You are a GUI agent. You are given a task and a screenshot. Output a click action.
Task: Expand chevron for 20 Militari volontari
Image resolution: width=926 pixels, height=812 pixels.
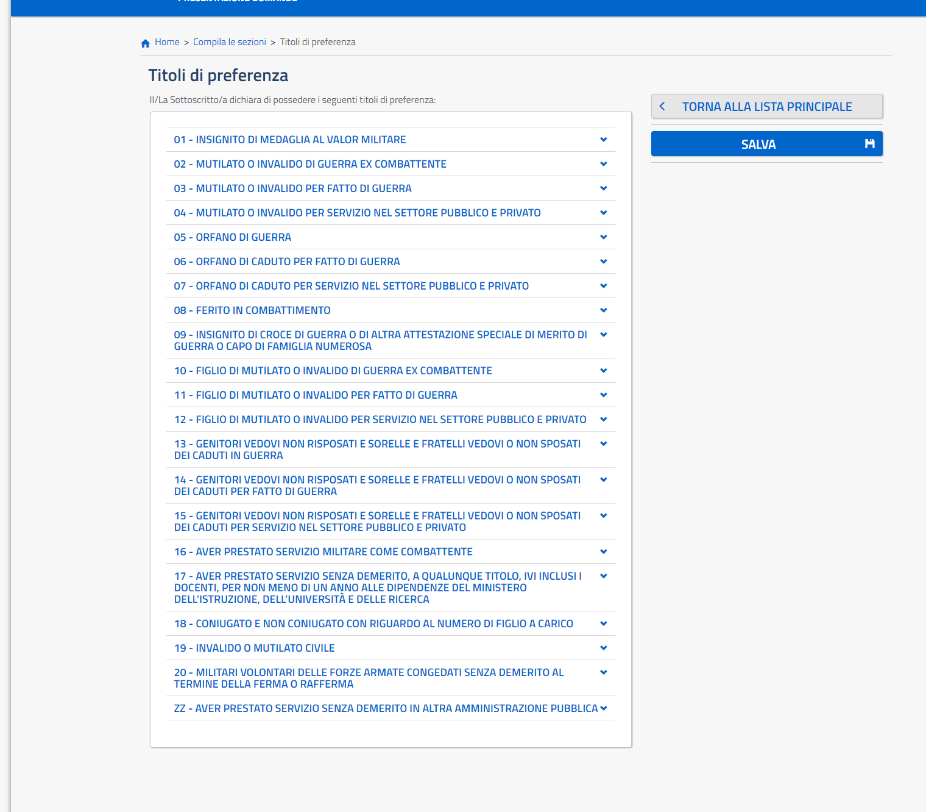point(604,672)
